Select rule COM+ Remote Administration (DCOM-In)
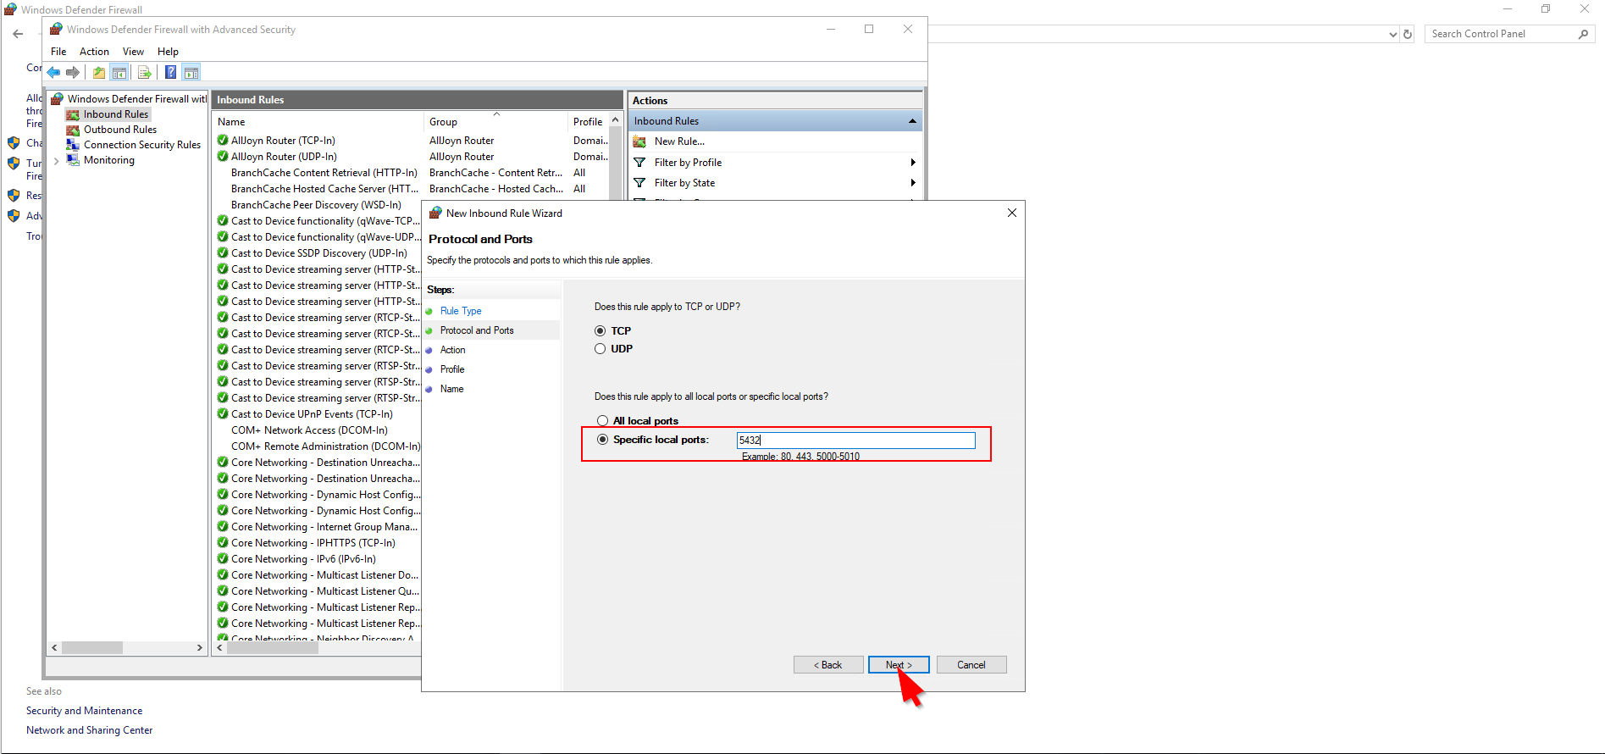The height and width of the screenshot is (754, 1605). (326, 446)
